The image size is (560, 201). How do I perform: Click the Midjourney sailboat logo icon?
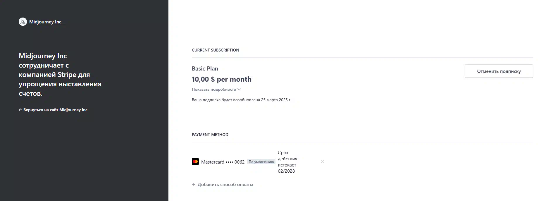click(23, 22)
